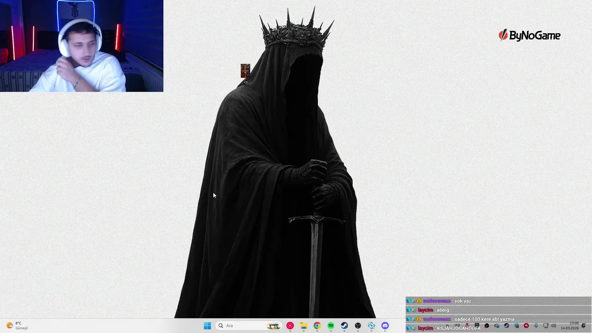Open YouTube Music from the taskbar
Screen dimensions: 592x333
[290, 326]
